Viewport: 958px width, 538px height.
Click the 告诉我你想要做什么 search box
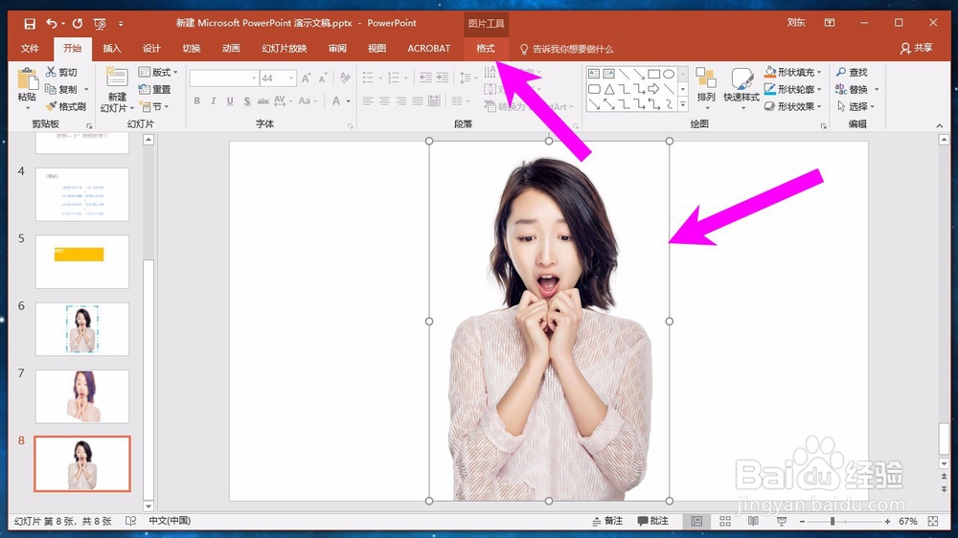point(566,49)
